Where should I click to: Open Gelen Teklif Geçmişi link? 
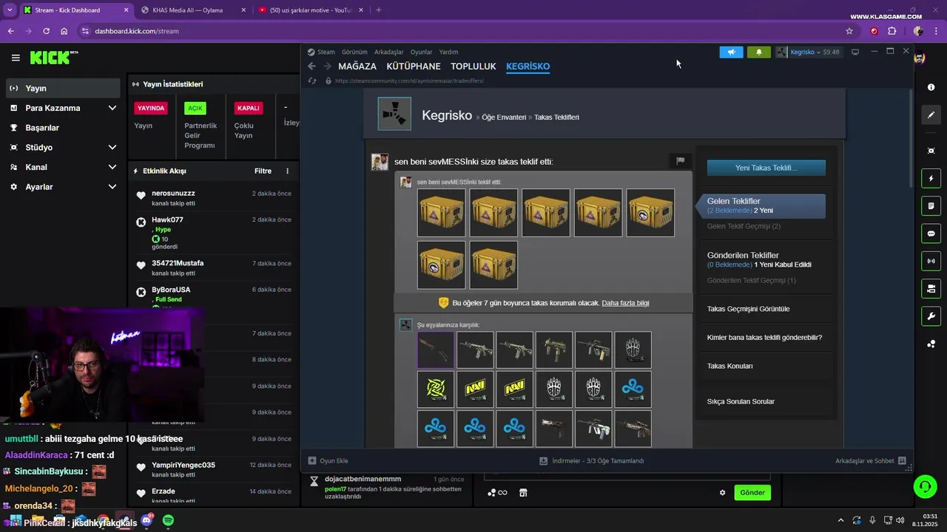click(744, 226)
